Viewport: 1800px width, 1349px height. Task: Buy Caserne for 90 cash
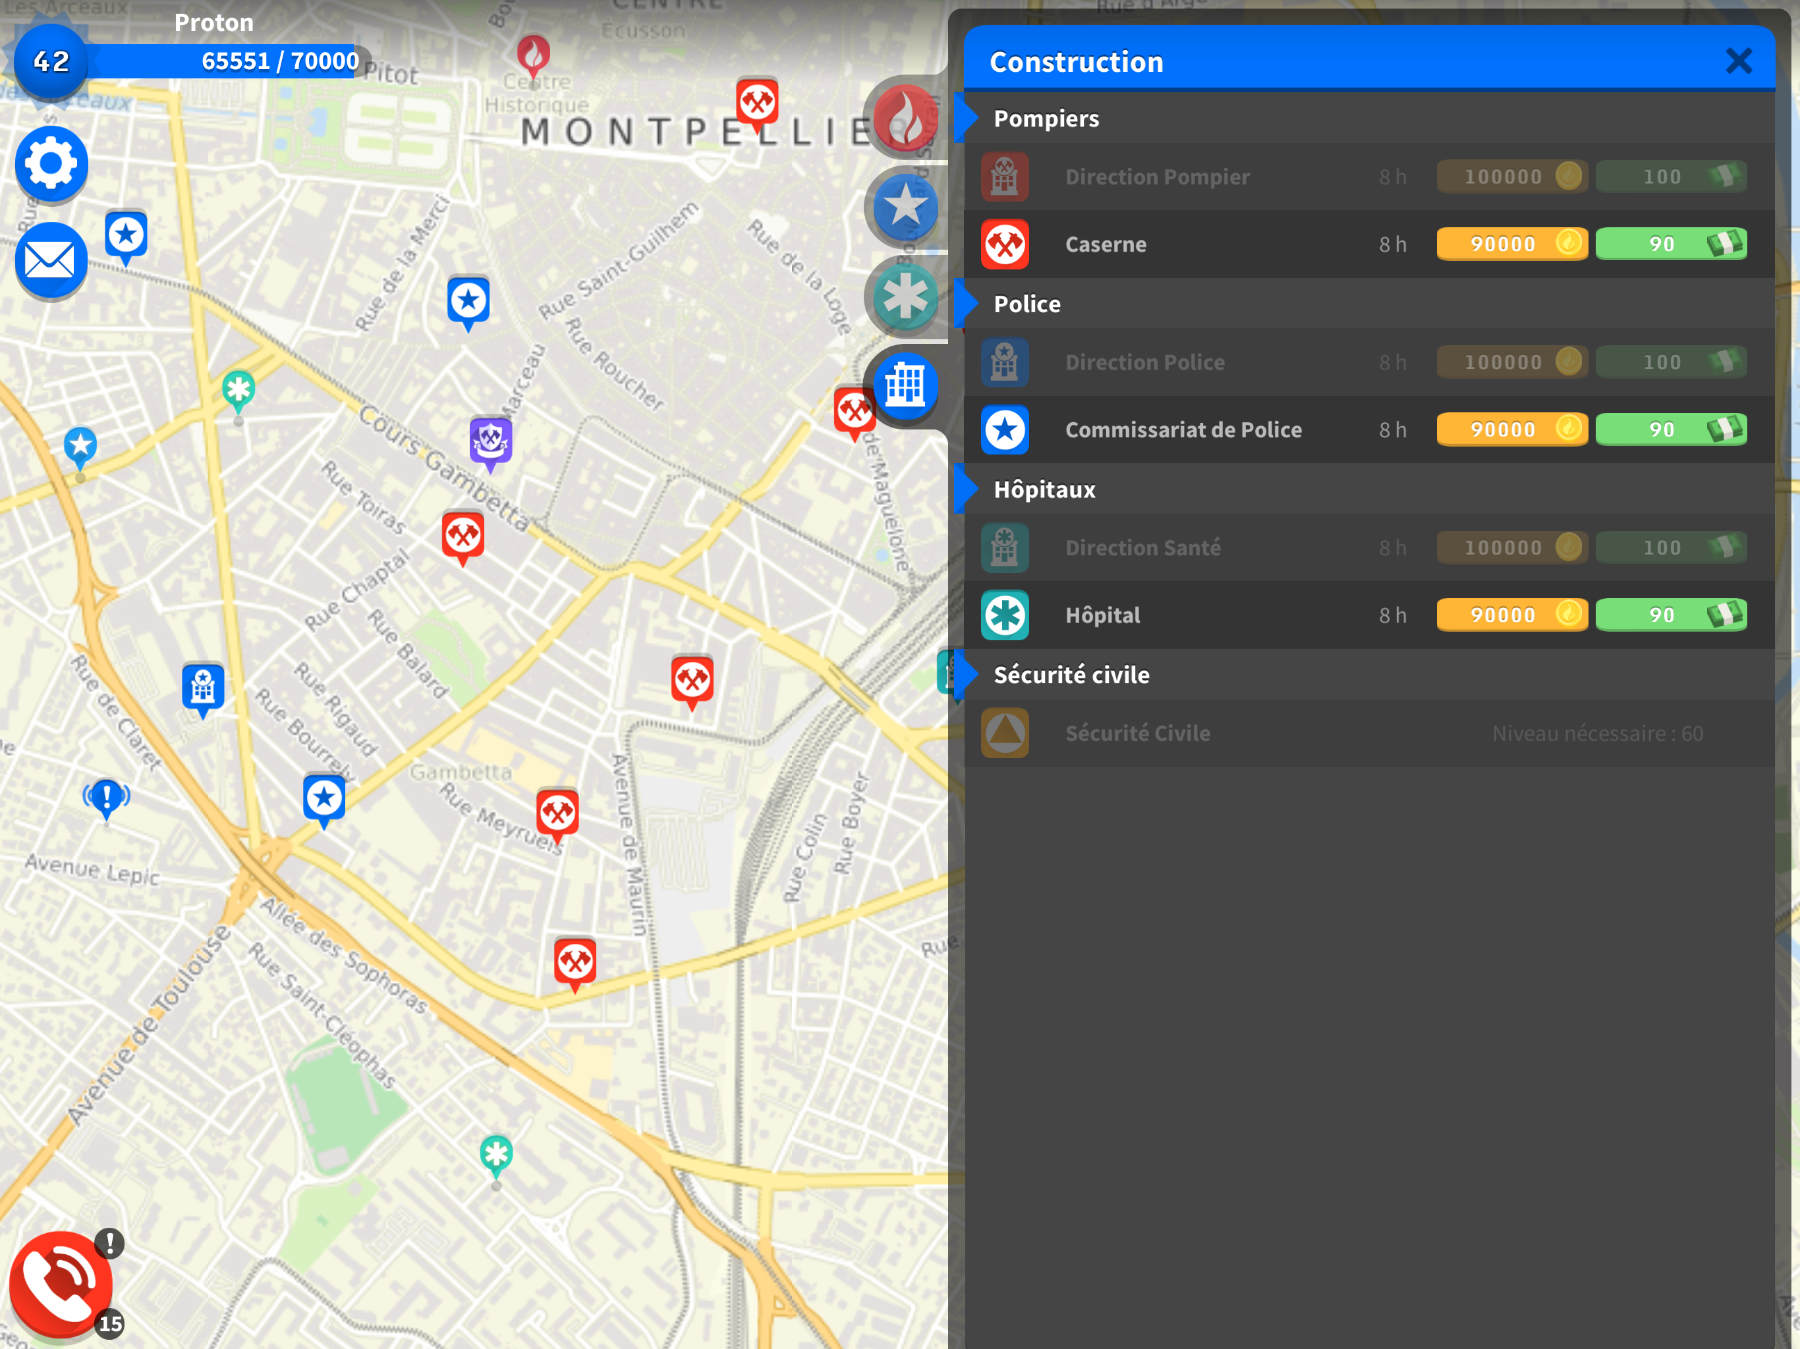pyautogui.click(x=1672, y=244)
